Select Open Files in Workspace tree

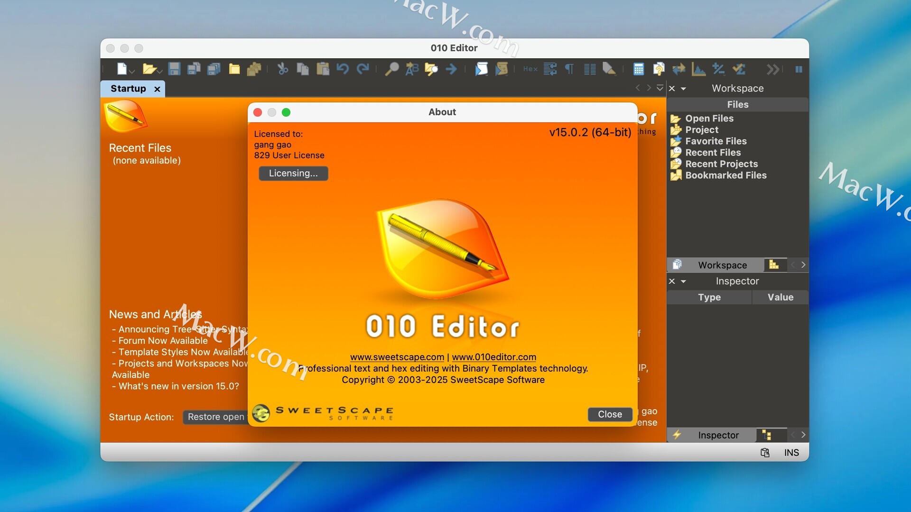709,119
